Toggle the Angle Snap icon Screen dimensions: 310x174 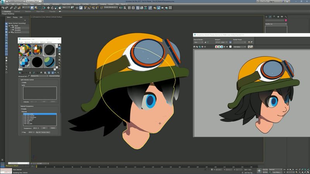pos(89,8)
